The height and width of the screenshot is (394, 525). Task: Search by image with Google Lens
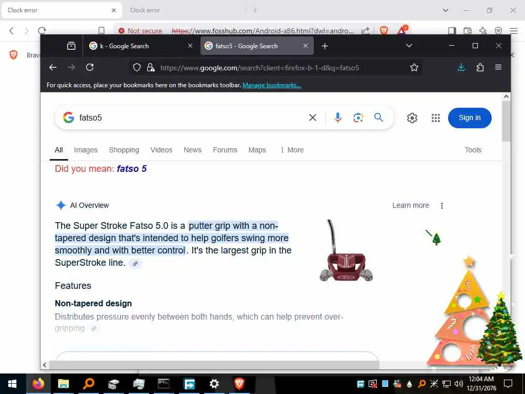pyautogui.click(x=358, y=117)
